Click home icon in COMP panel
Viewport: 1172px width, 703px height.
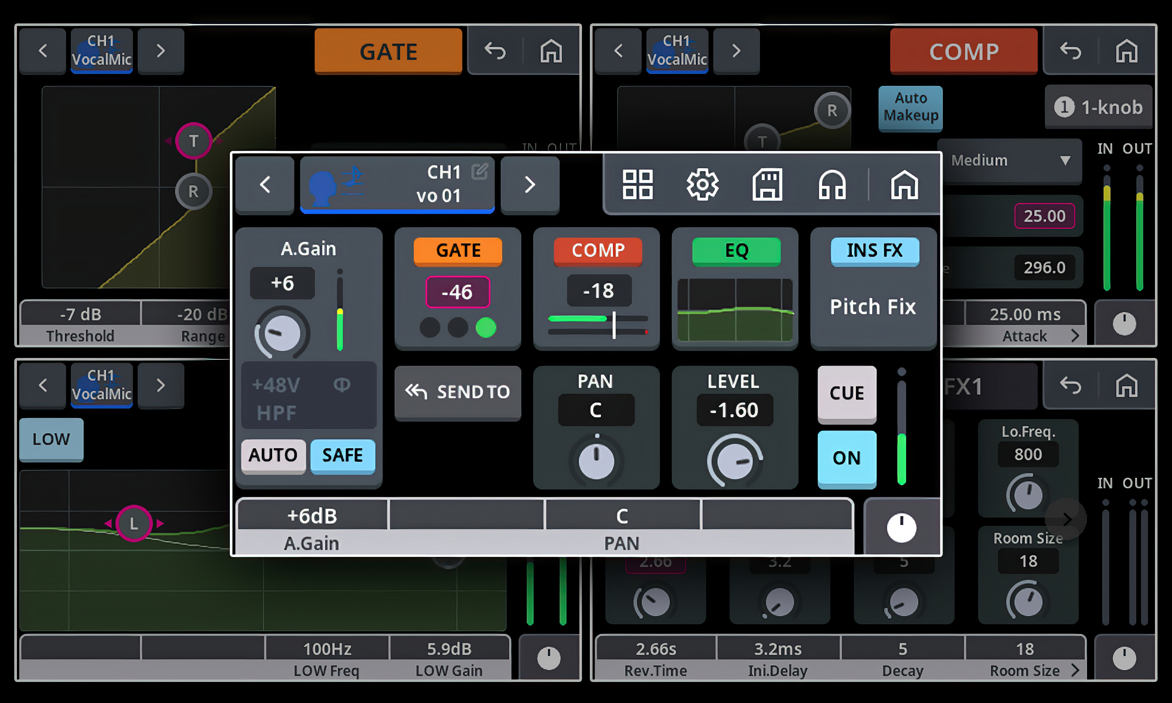tap(1126, 51)
